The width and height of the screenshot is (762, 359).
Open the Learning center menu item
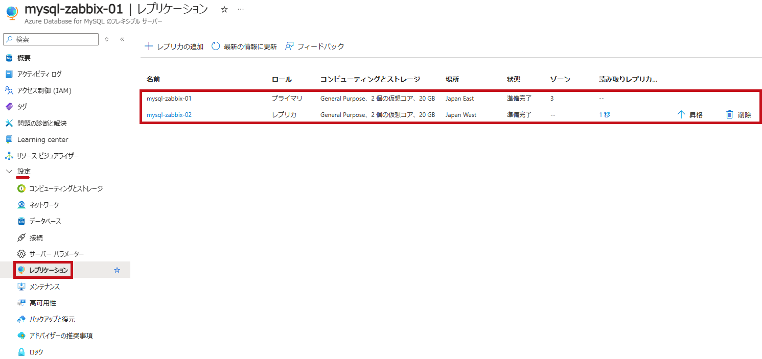pos(42,139)
